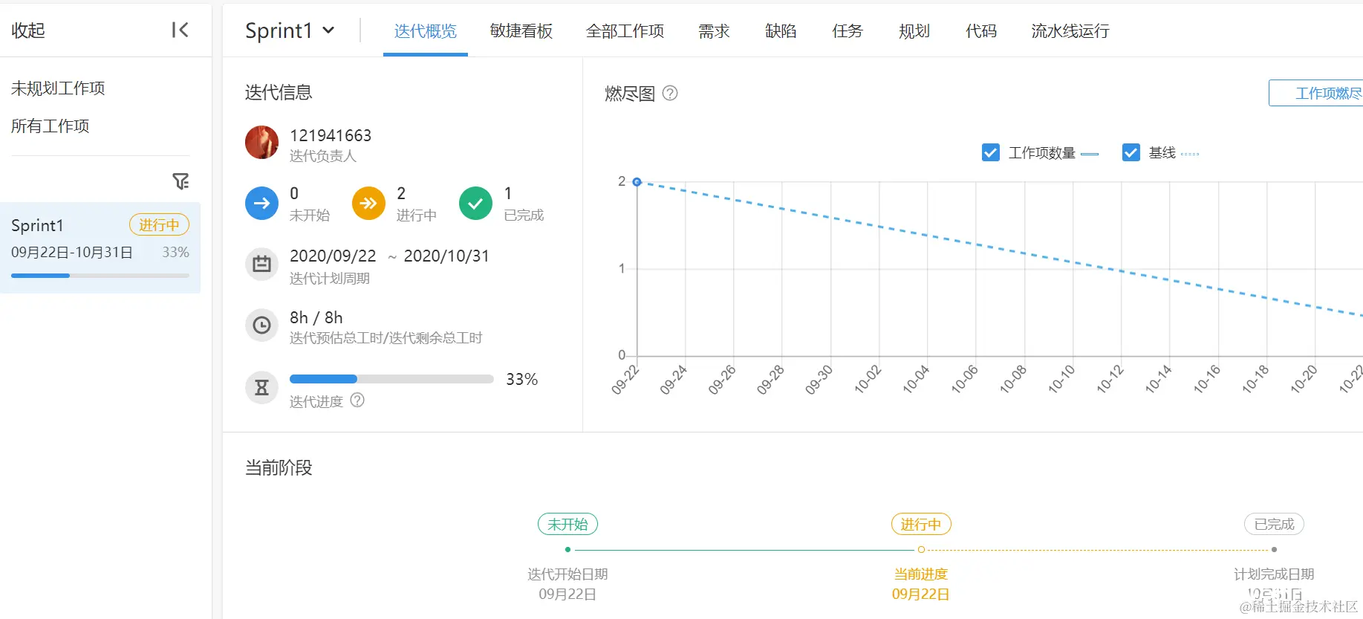The height and width of the screenshot is (619, 1363).
Task: Open the 需求 tab
Action: [x=714, y=30]
